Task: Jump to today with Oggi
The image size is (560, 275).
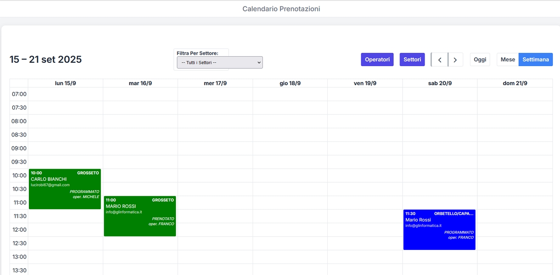Action: tap(480, 59)
